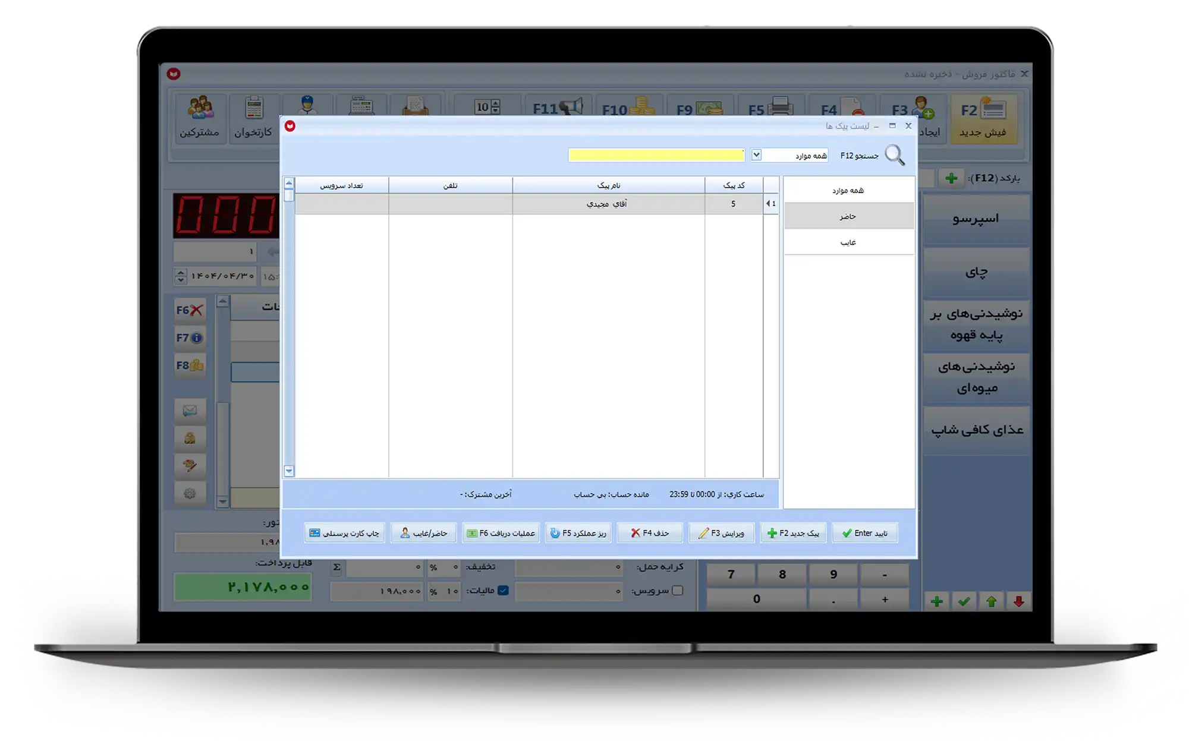
Task: Click green up arrow icon at bottom right
Action: (991, 601)
